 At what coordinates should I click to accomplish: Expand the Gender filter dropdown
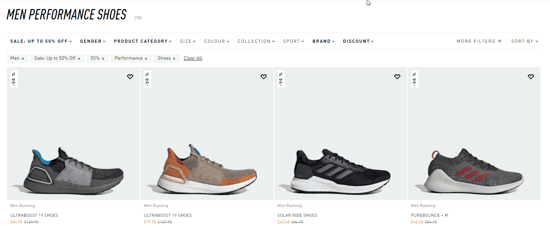coord(93,41)
